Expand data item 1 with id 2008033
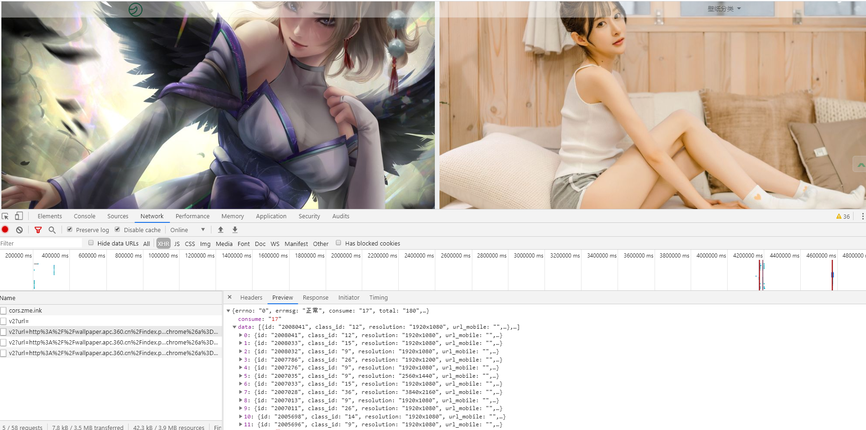The image size is (866, 430). [241, 343]
